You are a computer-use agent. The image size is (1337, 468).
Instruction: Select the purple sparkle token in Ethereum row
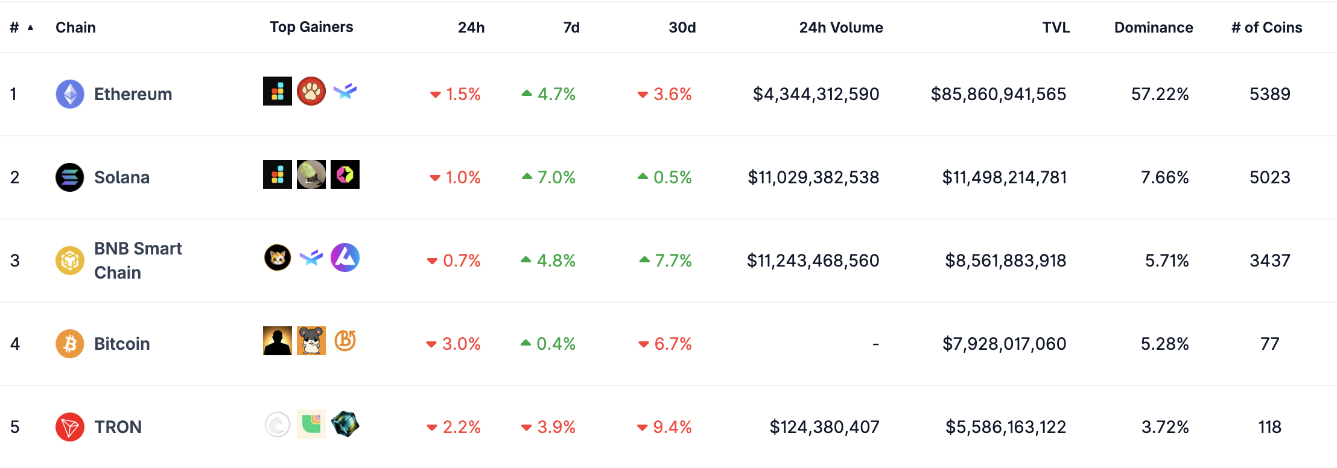point(346,92)
